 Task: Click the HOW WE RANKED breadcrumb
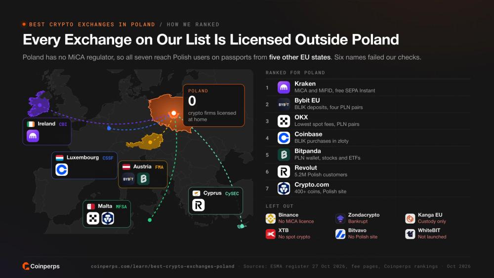[x=193, y=25]
